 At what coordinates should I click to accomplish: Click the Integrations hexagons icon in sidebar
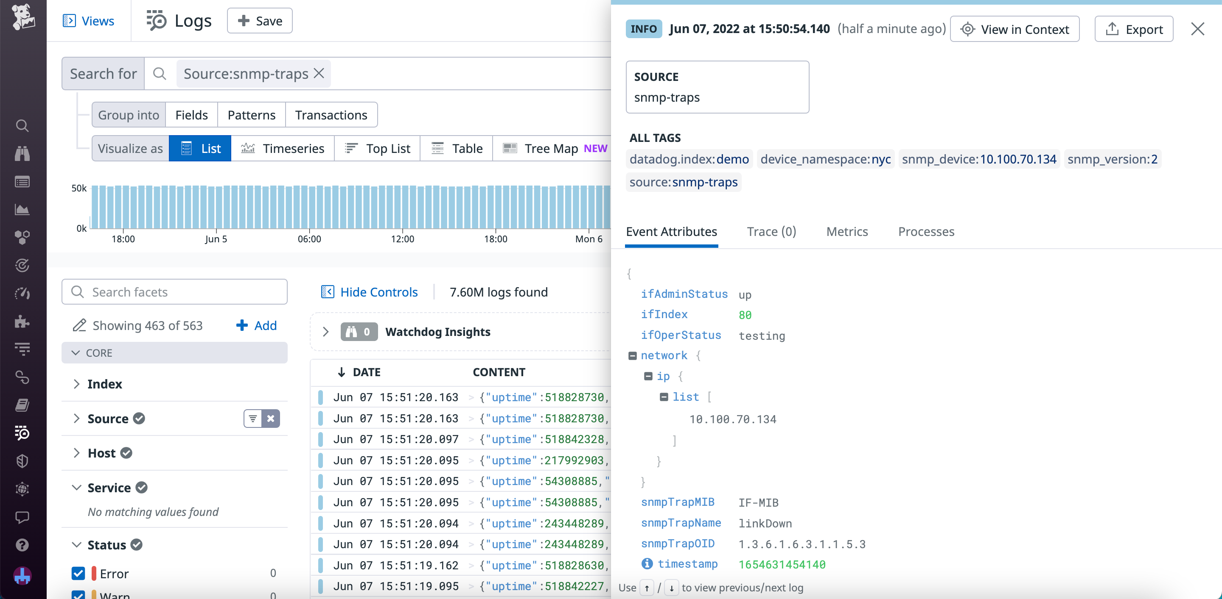pyautogui.click(x=22, y=237)
